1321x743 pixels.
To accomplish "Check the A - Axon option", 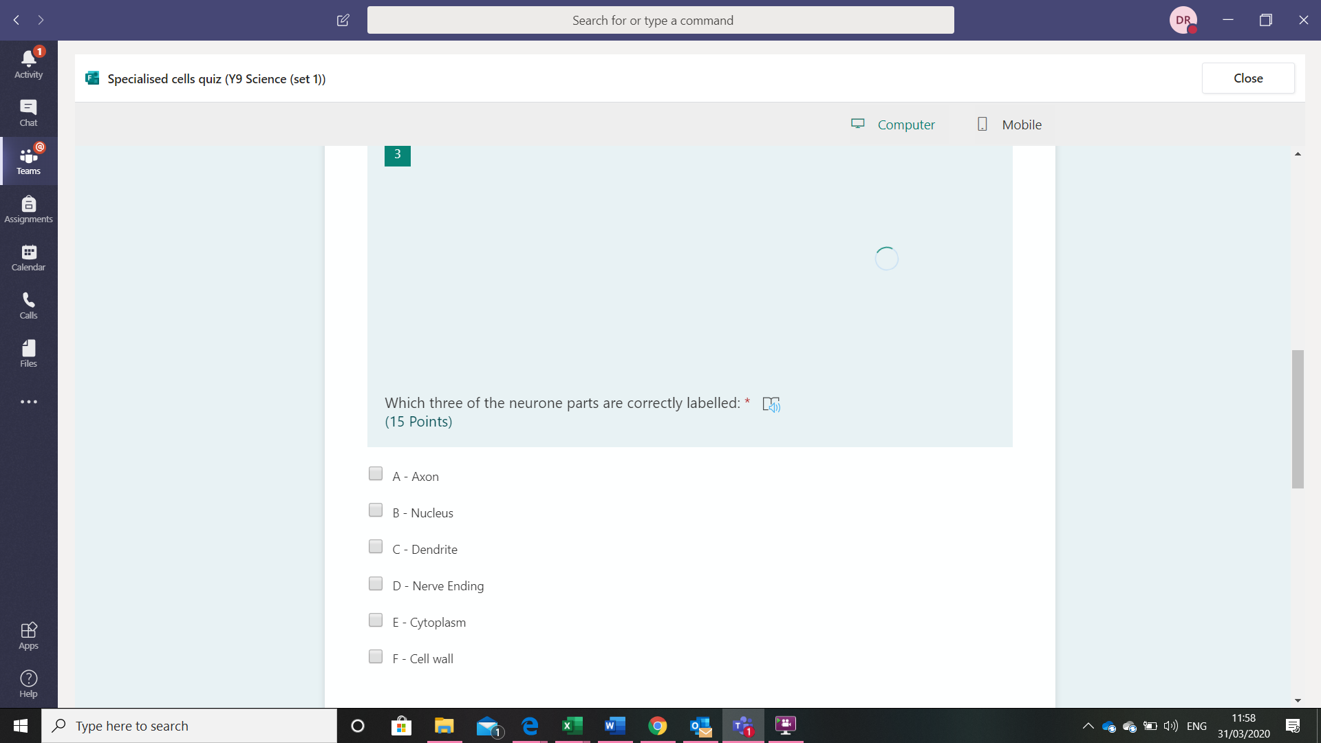I will click(x=376, y=473).
